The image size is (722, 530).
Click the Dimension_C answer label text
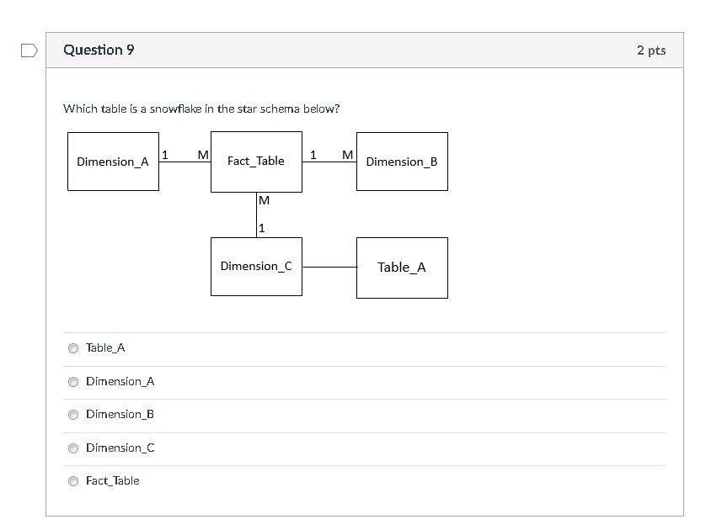120,448
